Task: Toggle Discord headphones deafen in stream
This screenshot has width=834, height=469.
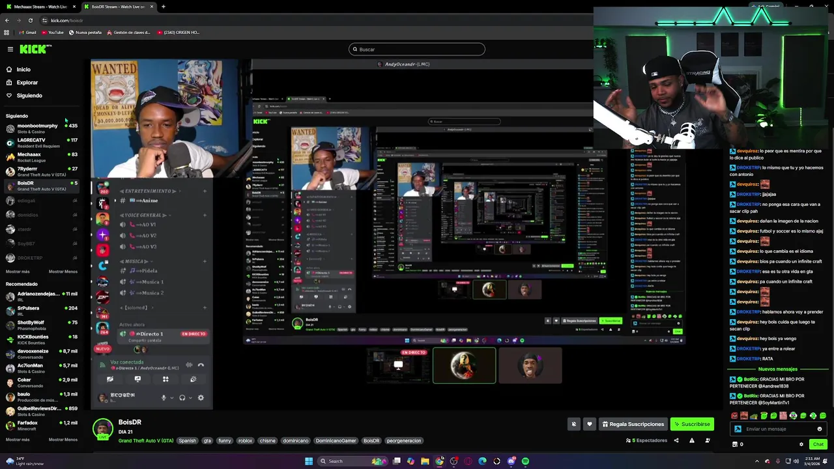Action: [182, 397]
